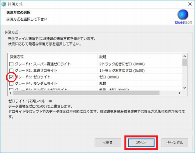Screen dimensions: 195x153
Task: Click the horizontal scroll right arrow
Action: (179, 93)
